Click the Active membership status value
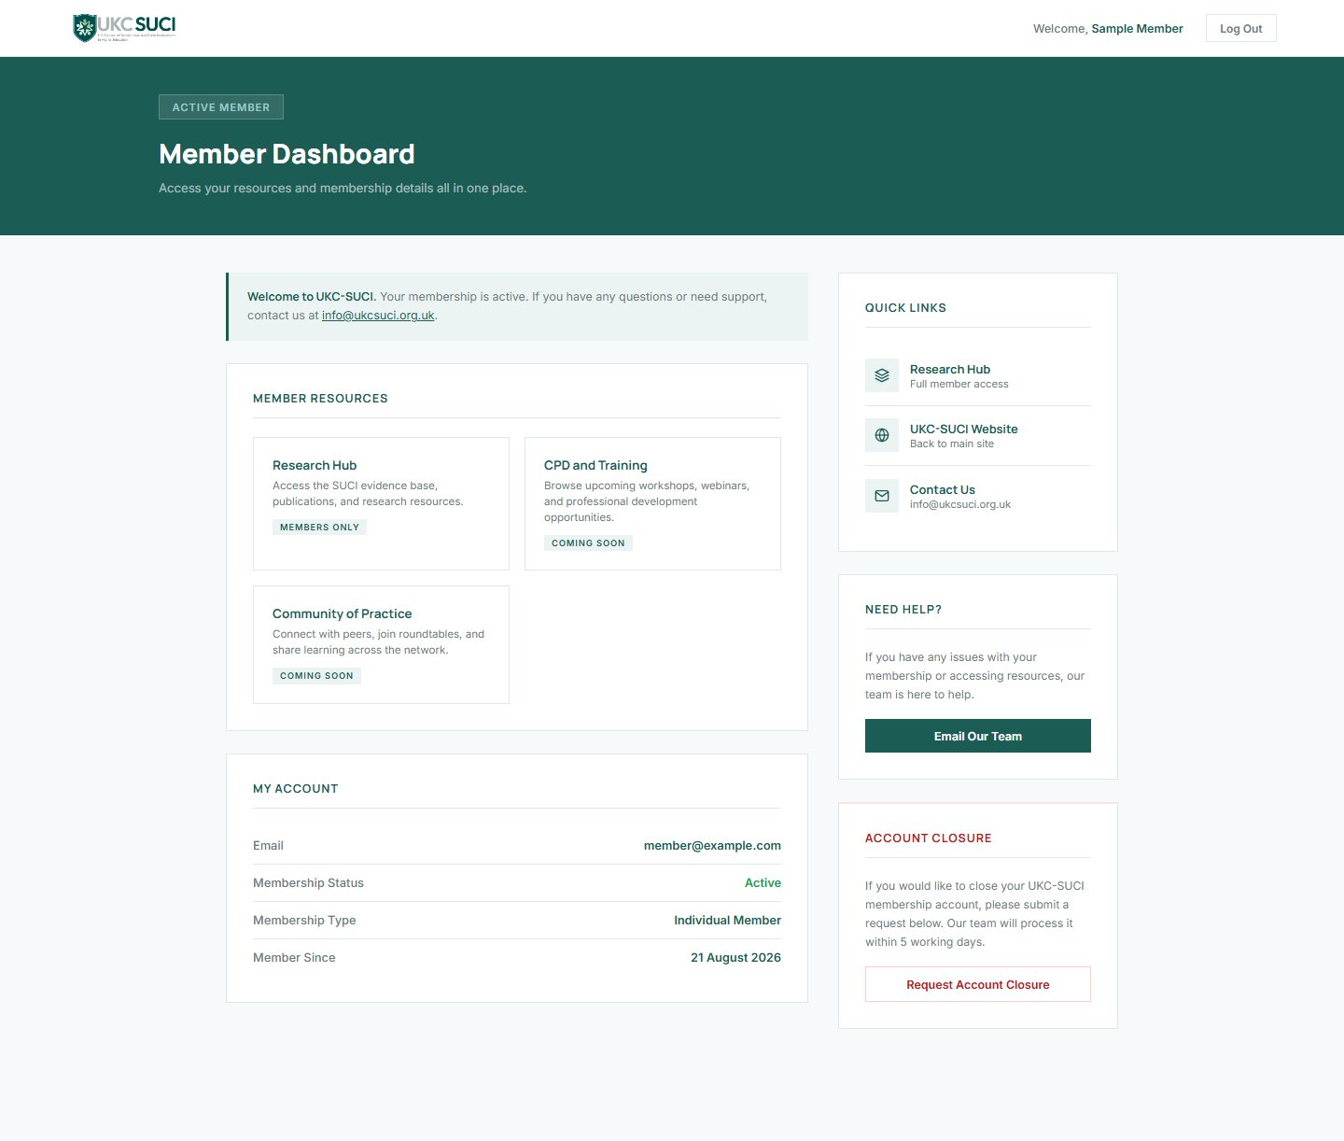This screenshot has height=1141, width=1344. pos(763,882)
